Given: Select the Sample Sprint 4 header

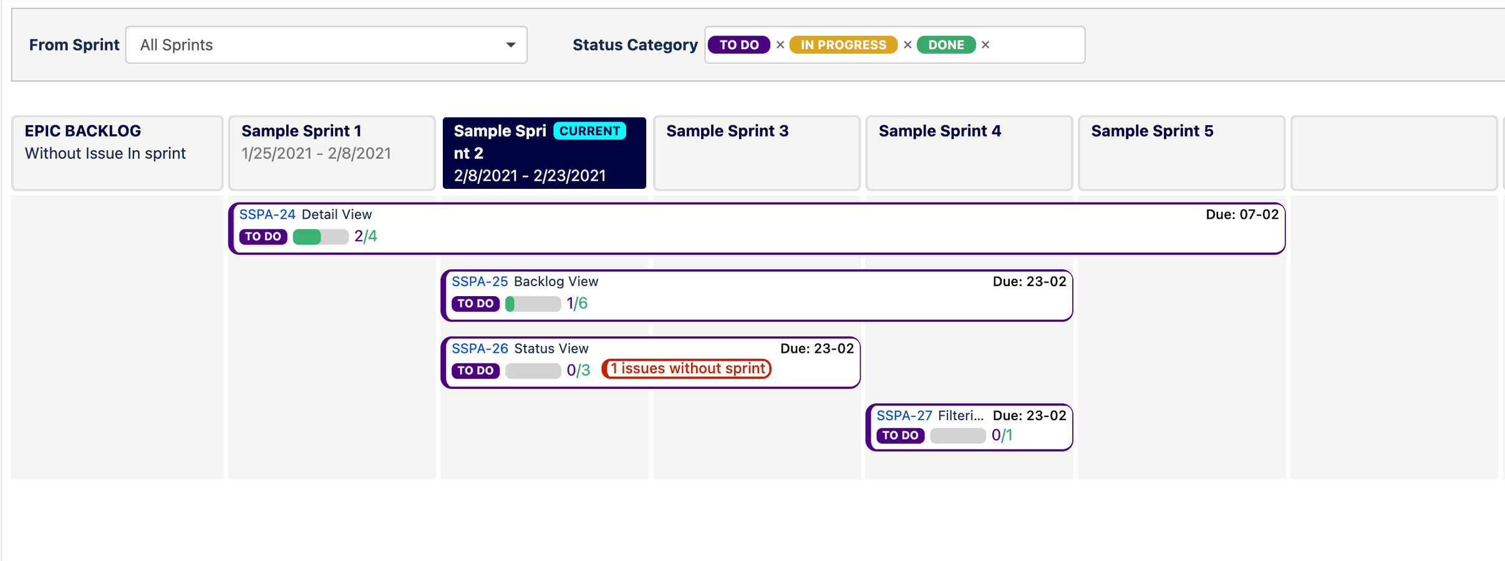Looking at the screenshot, I should click(x=969, y=153).
